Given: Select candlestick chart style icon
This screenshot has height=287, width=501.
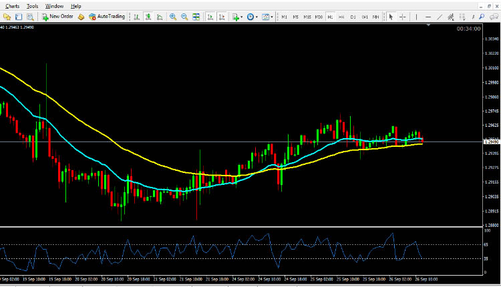Looking at the screenshot, I should pos(148,17).
